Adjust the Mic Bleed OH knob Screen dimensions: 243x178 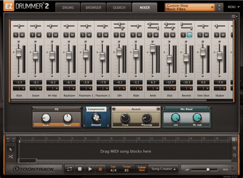[176, 117]
